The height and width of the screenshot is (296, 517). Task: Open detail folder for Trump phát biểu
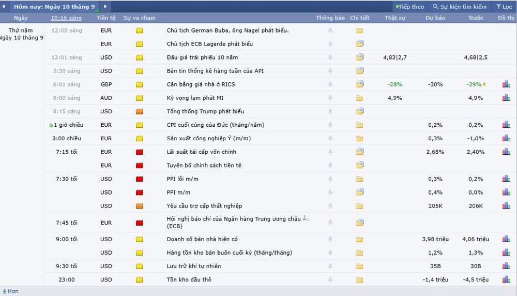coord(359,111)
